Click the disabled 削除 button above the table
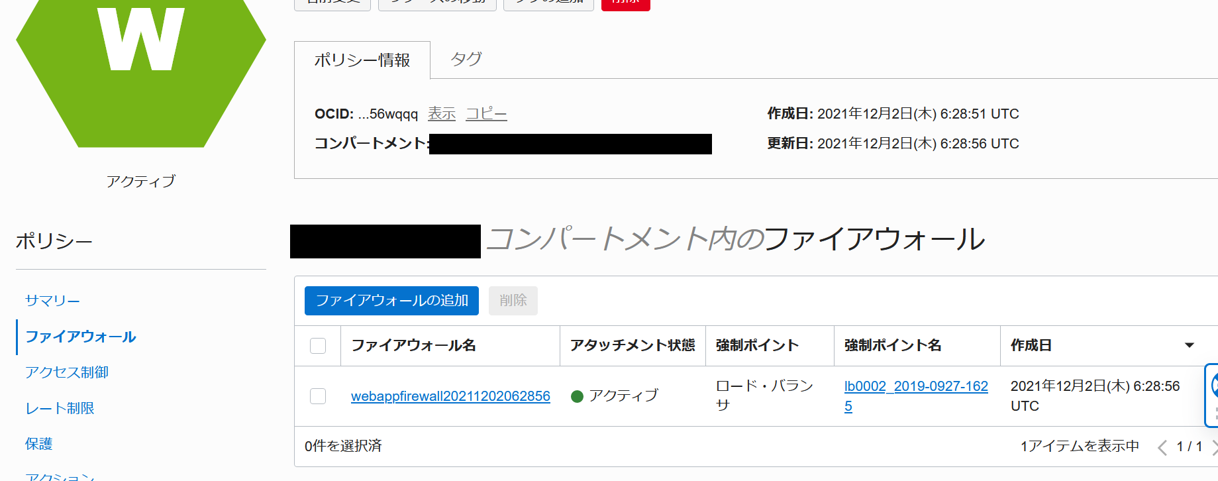Image resolution: width=1218 pixels, height=481 pixels. (513, 301)
